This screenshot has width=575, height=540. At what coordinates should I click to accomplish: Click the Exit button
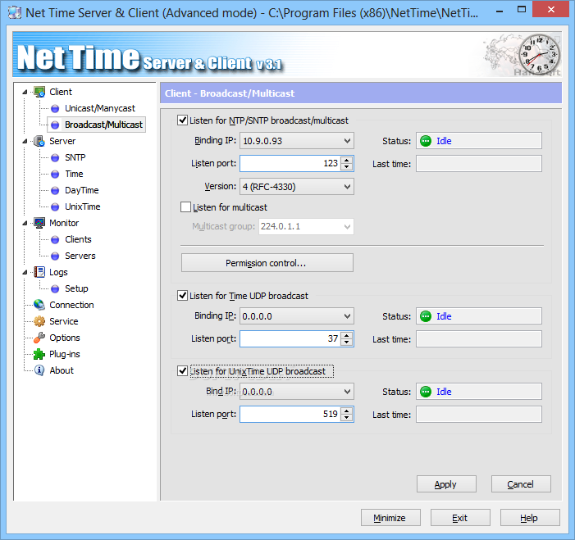click(460, 518)
